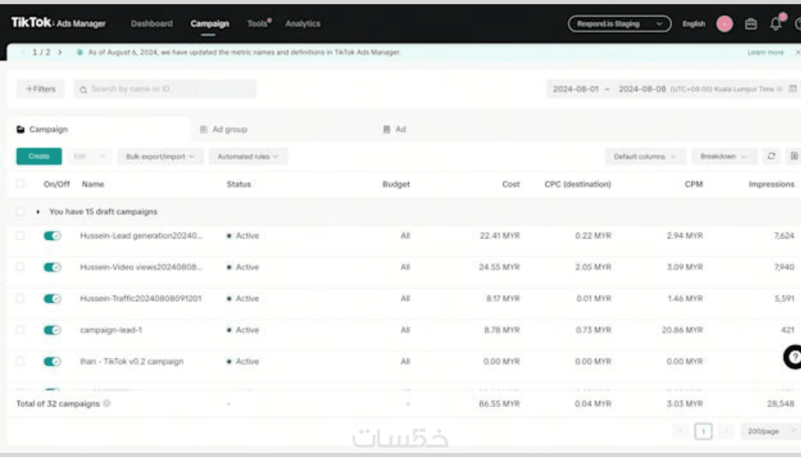Select checkbox for Ihan - TikTok v0.2 campaign
This screenshot has width=801, height=457.
pos(20,361)
